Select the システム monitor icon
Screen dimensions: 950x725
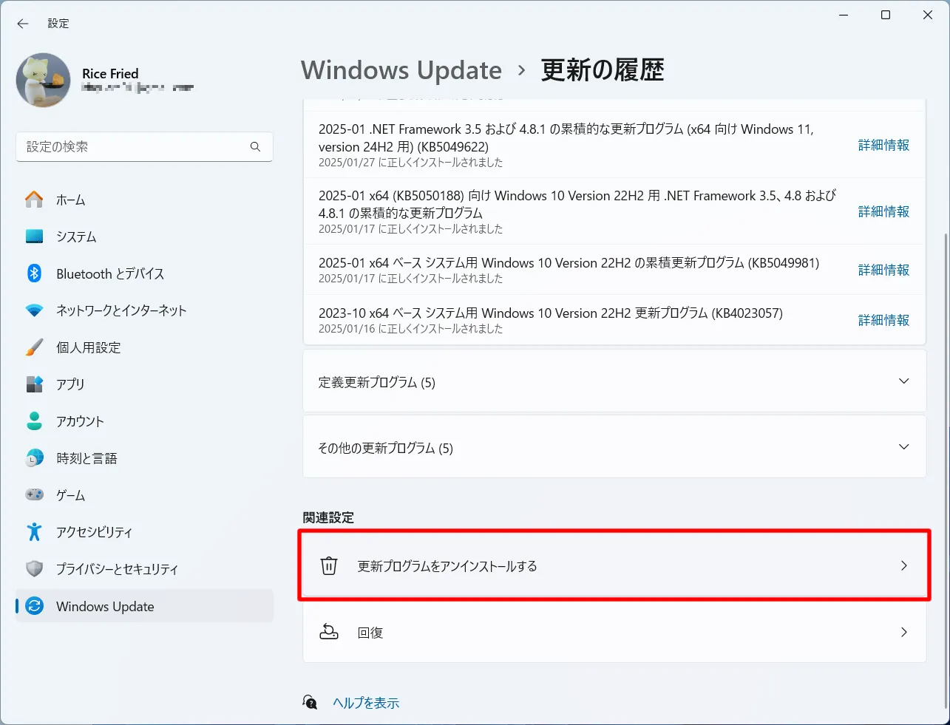35,236
